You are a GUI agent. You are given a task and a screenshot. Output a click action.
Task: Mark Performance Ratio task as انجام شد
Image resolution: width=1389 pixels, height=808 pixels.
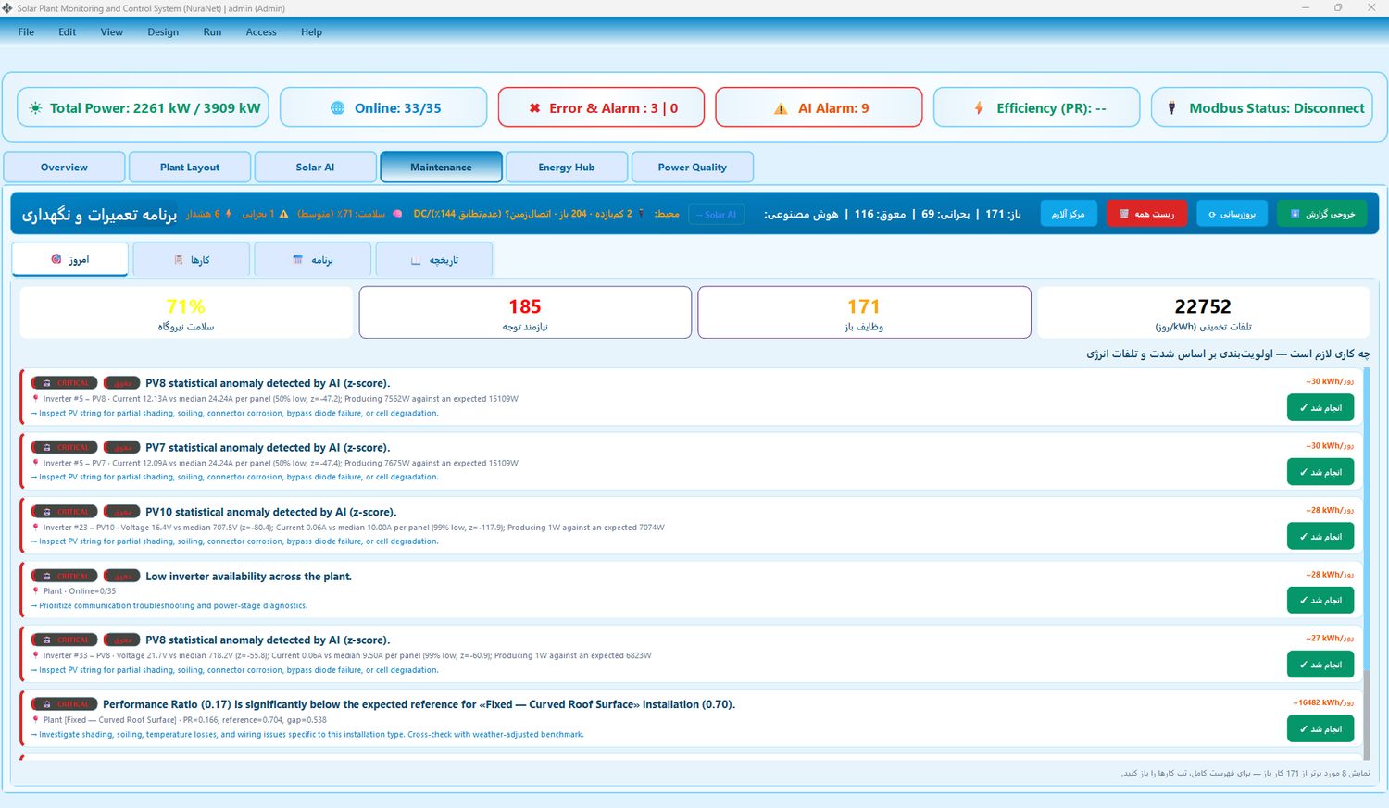tap(1320, 729)
